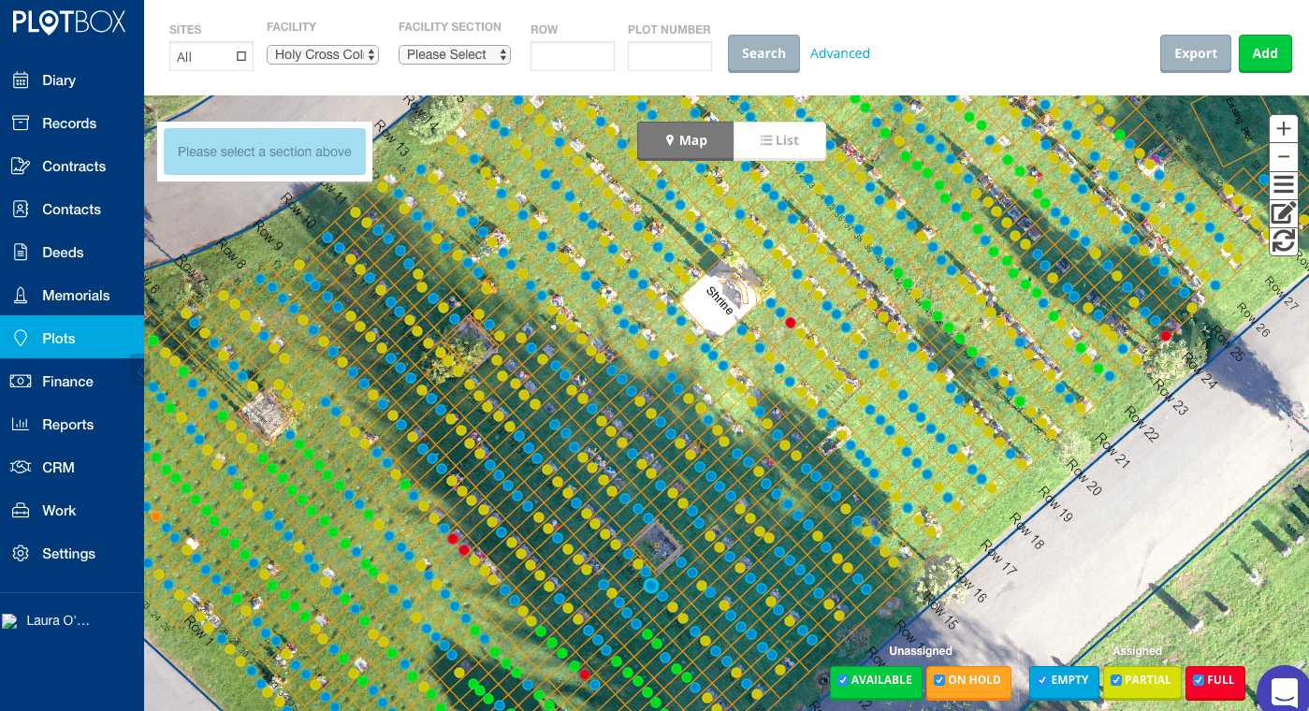Select the Map view tab
Screen dimensions: 1309x711
click(x=685, y=140)
